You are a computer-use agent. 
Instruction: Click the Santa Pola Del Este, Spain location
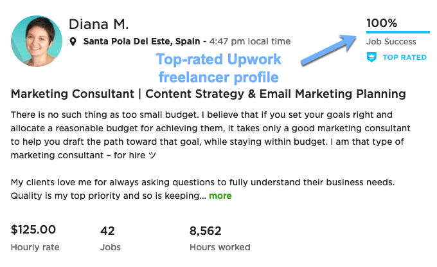click(x=137, y=42)
